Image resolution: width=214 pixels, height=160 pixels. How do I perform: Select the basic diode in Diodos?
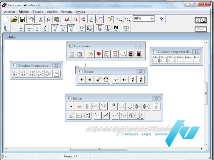pos(82,79)
